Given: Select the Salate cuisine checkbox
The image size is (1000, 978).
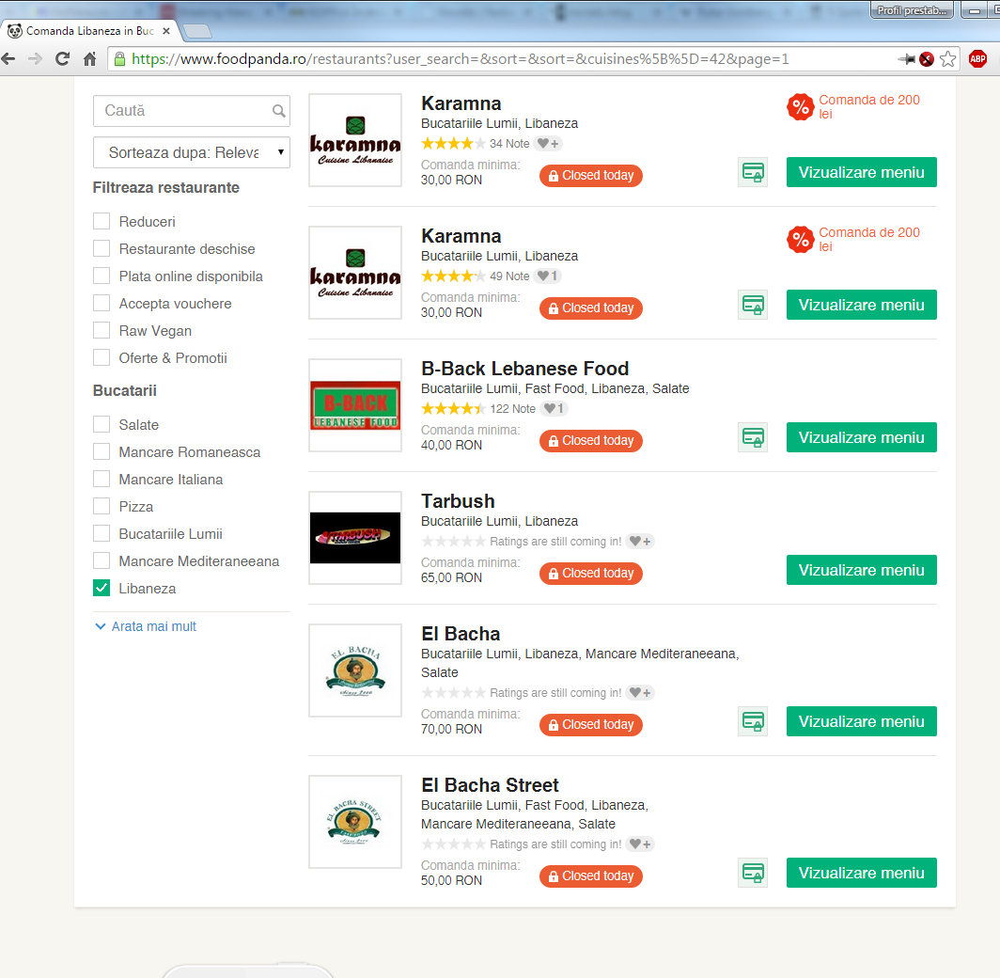Looking at the screenshot, I should click(102, 425).
